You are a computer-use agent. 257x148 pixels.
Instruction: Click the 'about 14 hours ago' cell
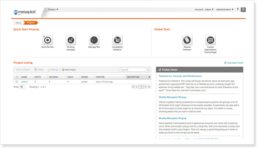pyautogui.click(x=104, y=82)
